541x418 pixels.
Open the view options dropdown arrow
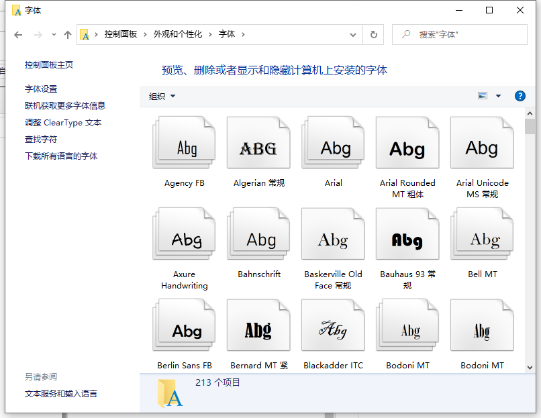tap(498, 96)
